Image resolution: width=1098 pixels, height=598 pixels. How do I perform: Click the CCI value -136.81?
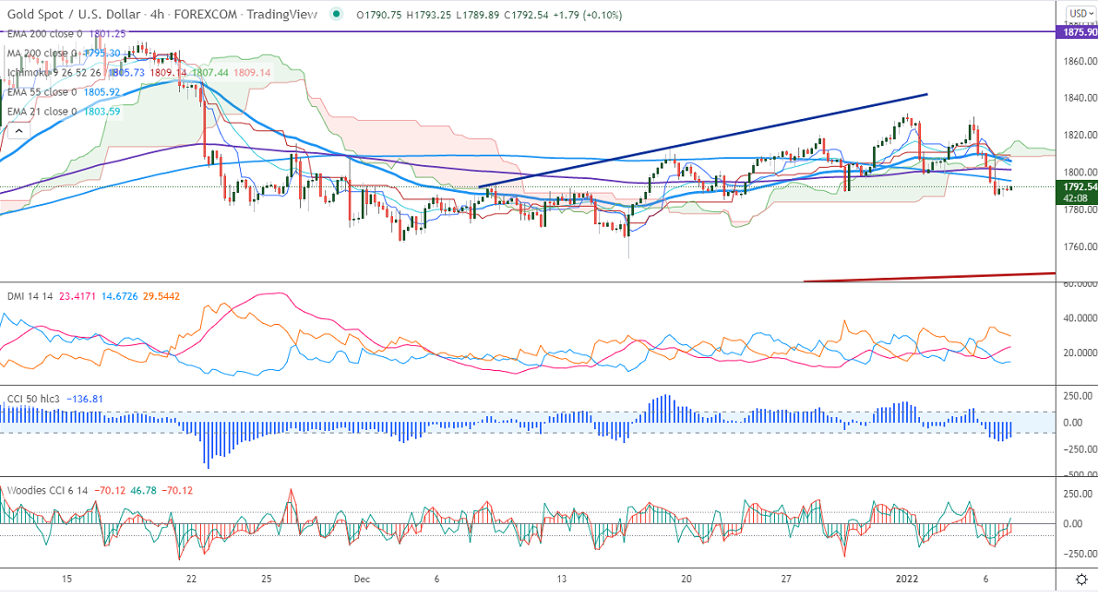tap(85, 400)
